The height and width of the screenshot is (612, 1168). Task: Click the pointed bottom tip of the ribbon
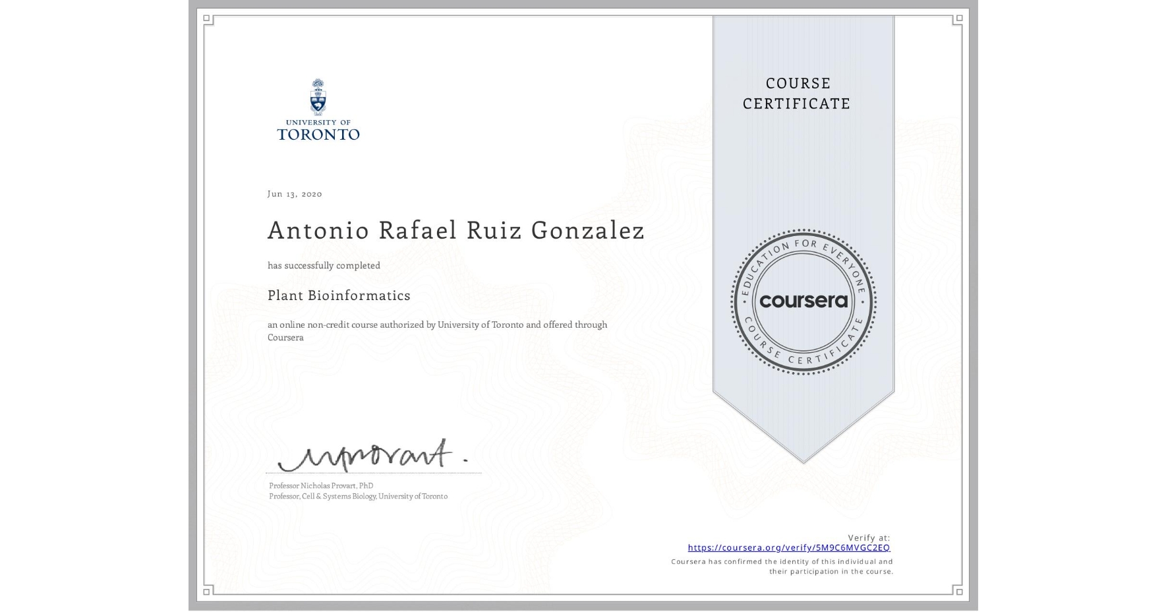pyautogui.click(x=803, y=462)
